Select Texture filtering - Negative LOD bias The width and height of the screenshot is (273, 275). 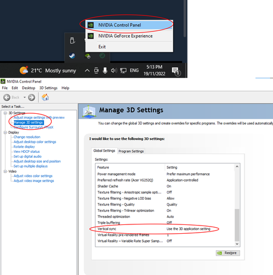coord(165,198)
